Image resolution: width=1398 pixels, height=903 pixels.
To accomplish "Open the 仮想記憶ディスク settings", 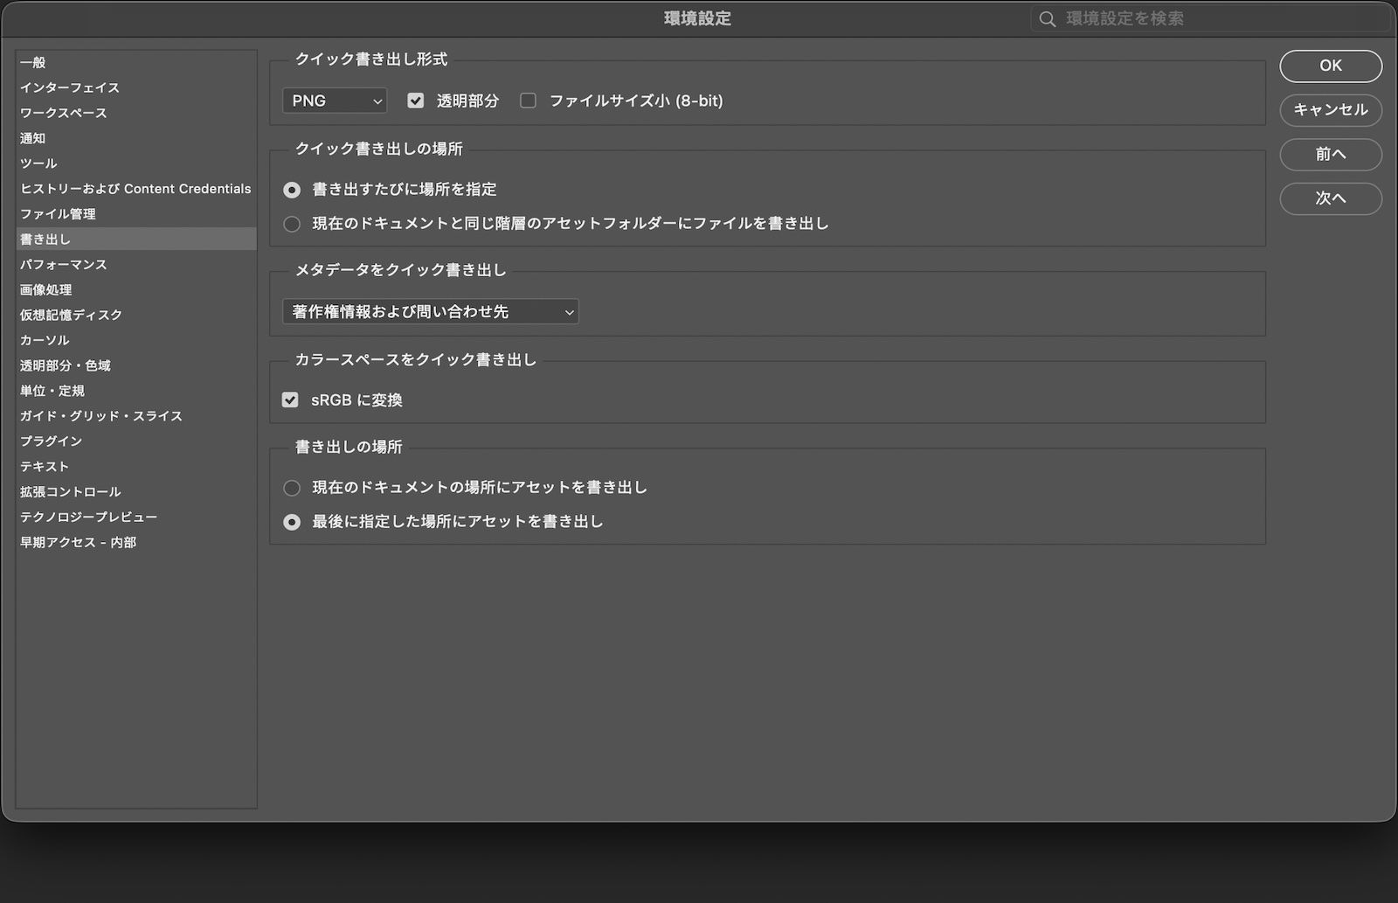I will click(72, 315).
